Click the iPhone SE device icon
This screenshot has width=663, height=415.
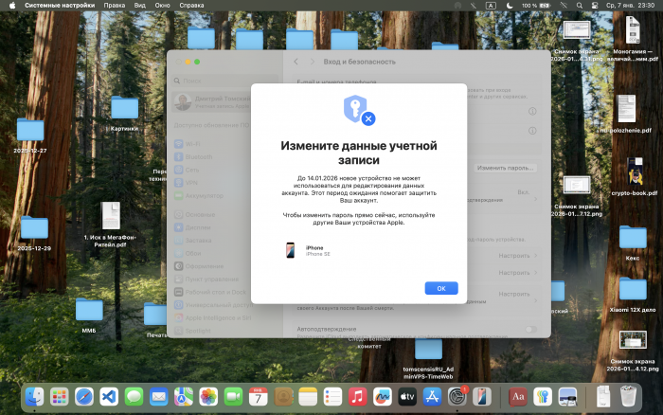click(x=289, y=250)
